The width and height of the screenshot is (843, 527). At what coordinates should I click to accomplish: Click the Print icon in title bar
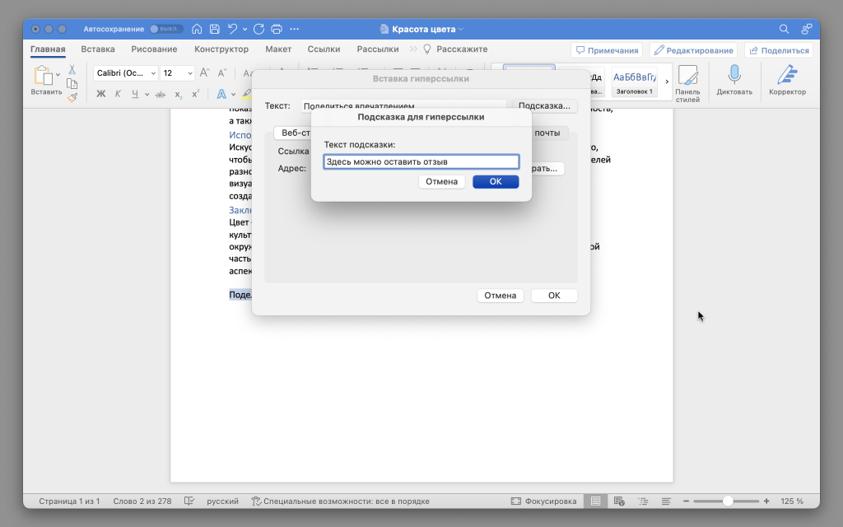coord(277,29)
